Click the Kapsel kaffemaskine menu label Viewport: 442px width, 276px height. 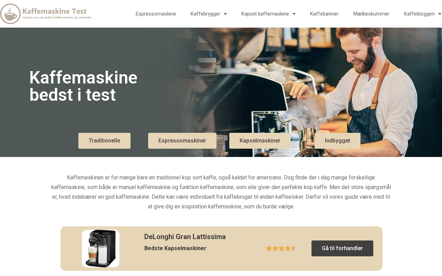pos(265,14)
